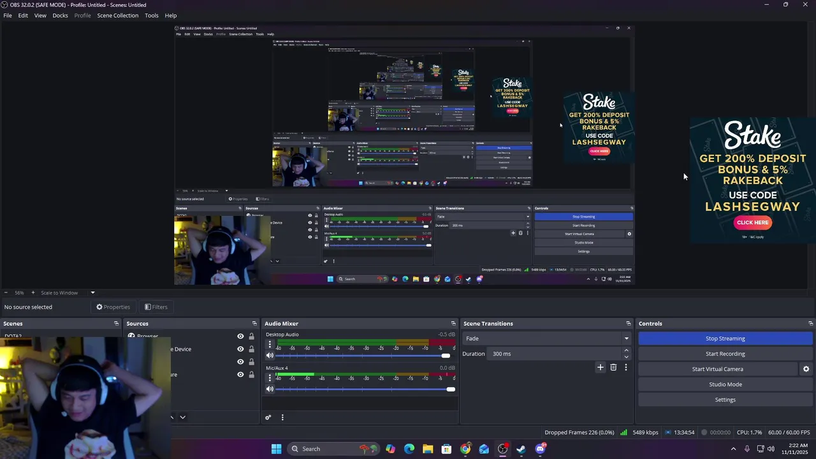Open Scene Transitions three-dot menu

coord(626,367)
